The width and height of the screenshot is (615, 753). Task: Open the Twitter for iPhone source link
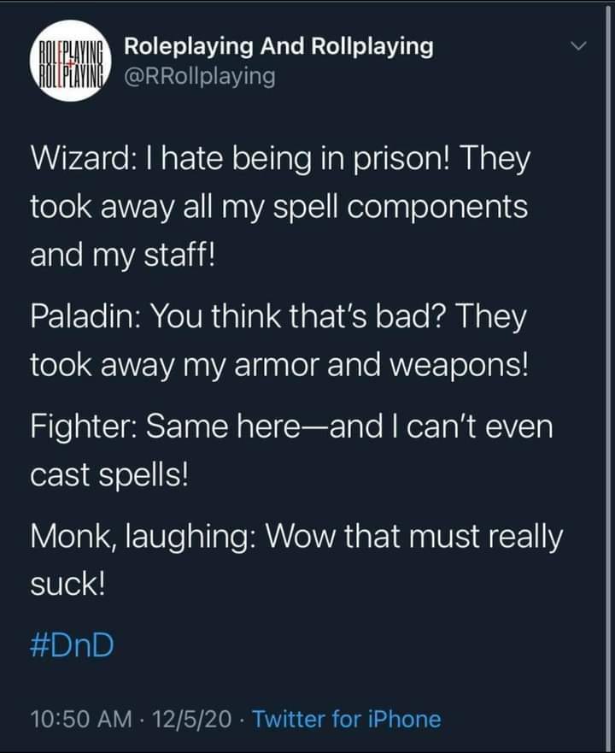click(347, 719)
